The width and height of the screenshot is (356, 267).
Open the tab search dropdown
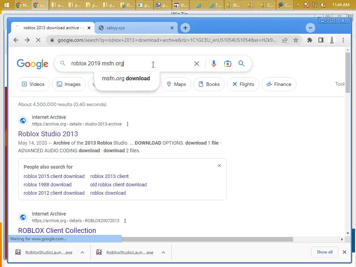click(310, 28)
